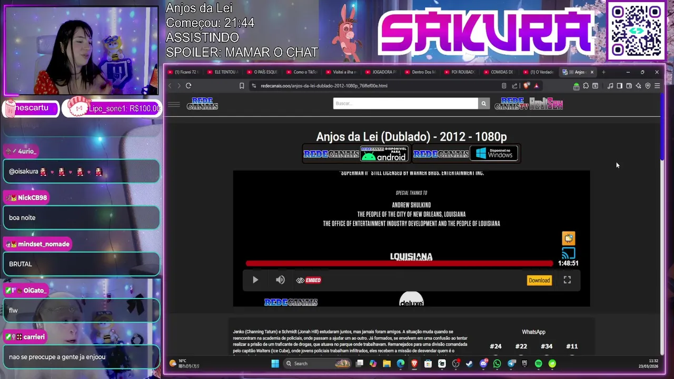Open the Windows Start menu
674x379 pixels.
[275, 363]
